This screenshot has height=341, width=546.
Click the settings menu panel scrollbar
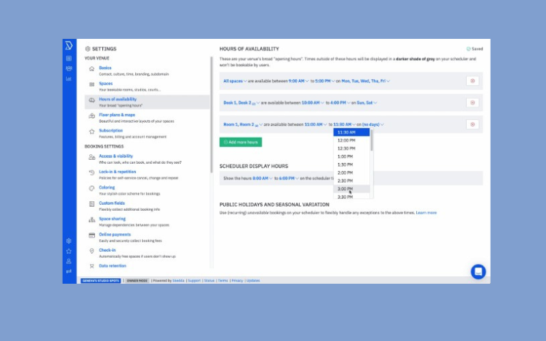coord(211,115)
